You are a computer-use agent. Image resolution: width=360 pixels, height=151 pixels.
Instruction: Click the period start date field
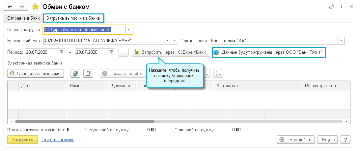coord(42,52)
